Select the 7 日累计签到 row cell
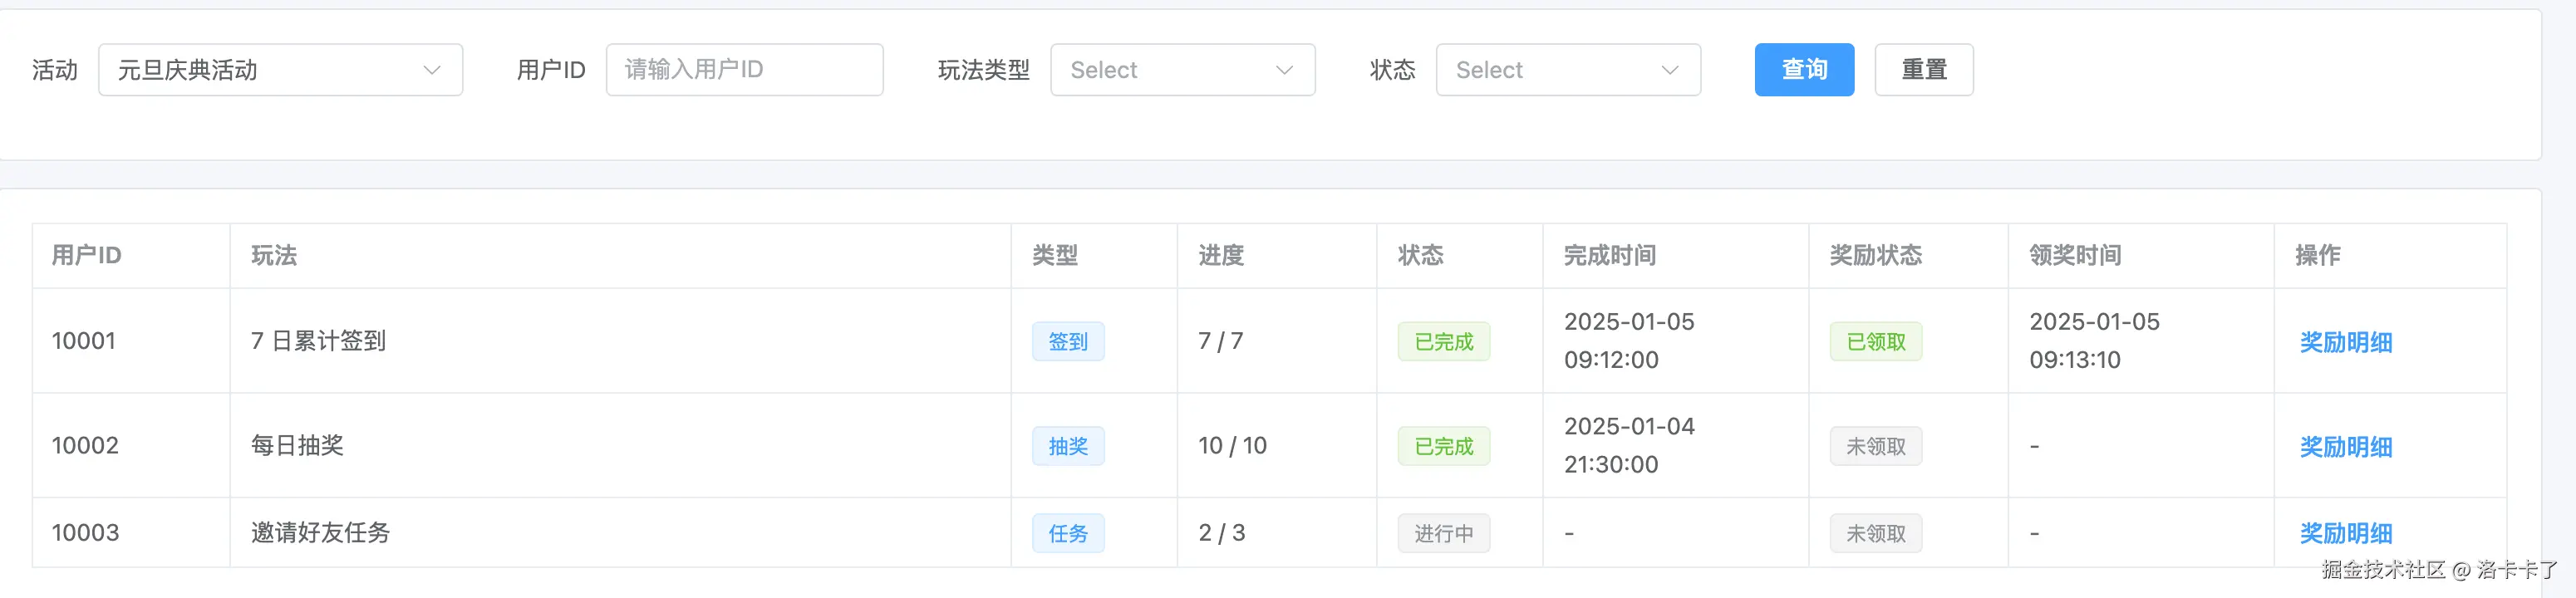Screen dimensions: 2576x598 click(318, 341)
